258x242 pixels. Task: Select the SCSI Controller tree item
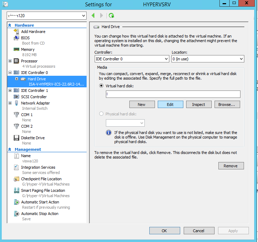click(34, 97)
